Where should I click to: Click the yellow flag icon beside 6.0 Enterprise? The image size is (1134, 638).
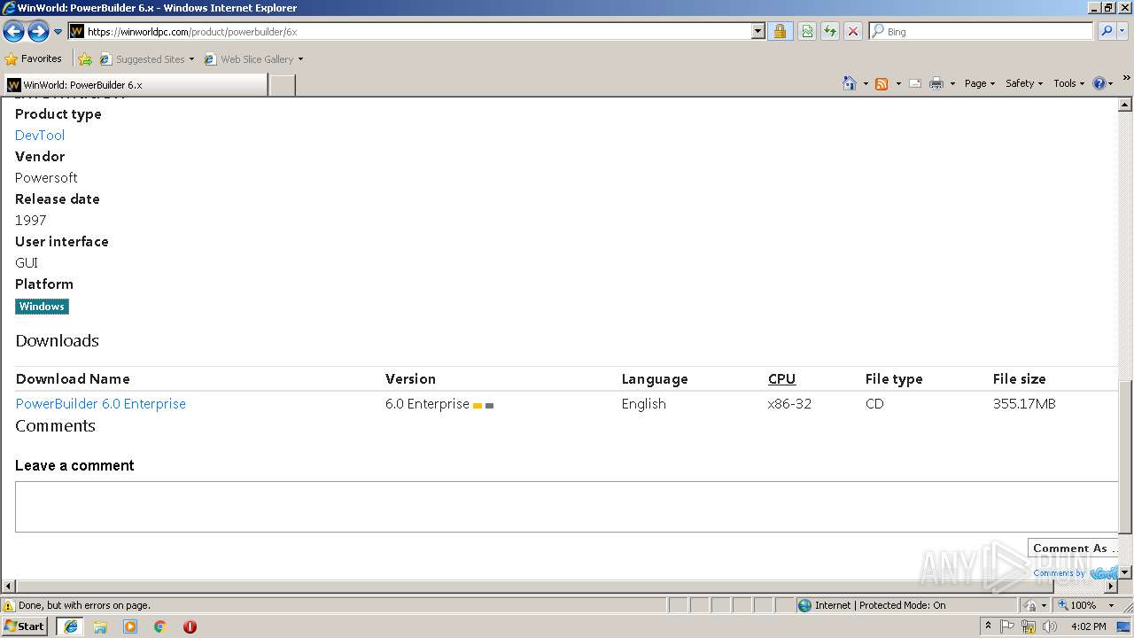pos(478,406)
